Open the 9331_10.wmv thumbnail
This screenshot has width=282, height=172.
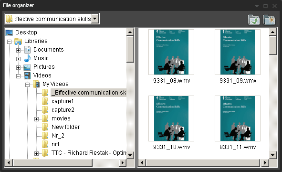(171, 118)
